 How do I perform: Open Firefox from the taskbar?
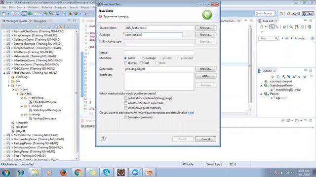pos(64,173)
